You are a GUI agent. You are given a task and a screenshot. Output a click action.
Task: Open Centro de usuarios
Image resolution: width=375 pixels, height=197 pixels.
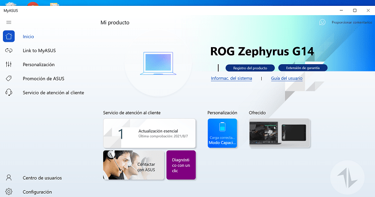pyautogui.click(x=42, y=178)
